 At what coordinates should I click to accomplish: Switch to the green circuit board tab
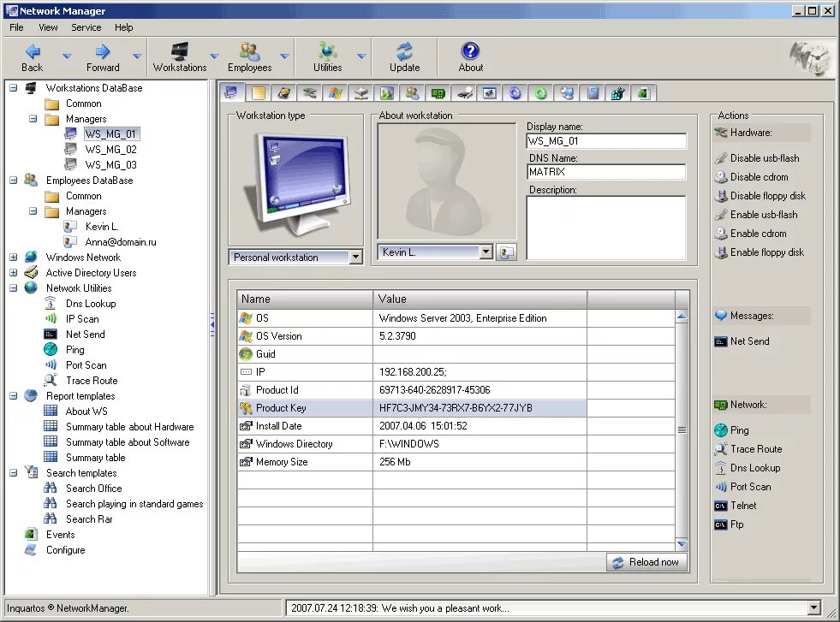[438, 93]
